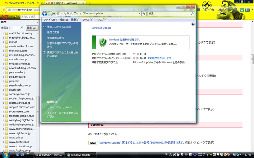Expand the mixi.jp history folder

[3, 42]
